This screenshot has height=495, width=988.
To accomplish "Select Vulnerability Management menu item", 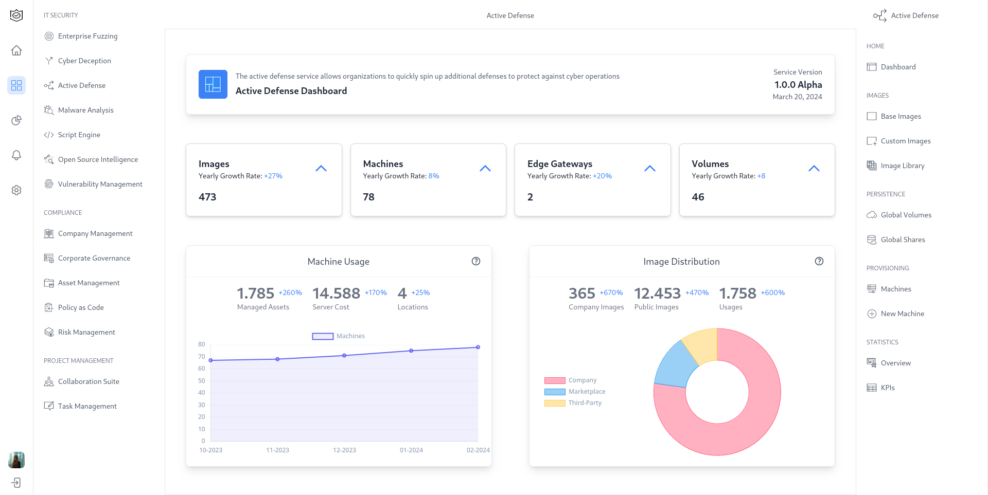I will [x=100, y=184].
